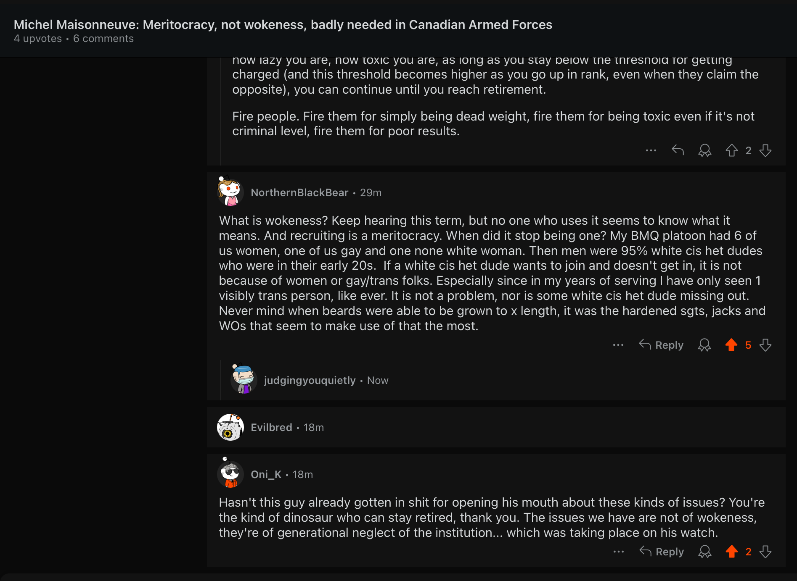Open more options on 'Fire people' comment

pos(651,150)
